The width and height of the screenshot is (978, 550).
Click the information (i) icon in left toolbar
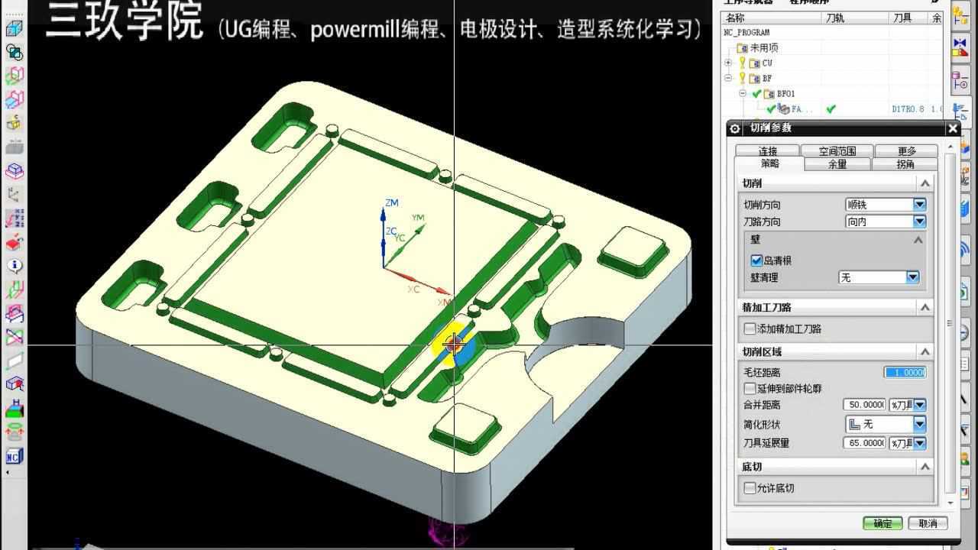click(15, 266)
